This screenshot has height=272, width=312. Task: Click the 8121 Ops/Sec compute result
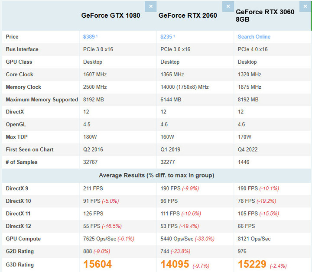[x=254, y=239]
